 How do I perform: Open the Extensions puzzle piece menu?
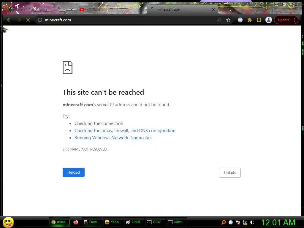coord(249,20)
